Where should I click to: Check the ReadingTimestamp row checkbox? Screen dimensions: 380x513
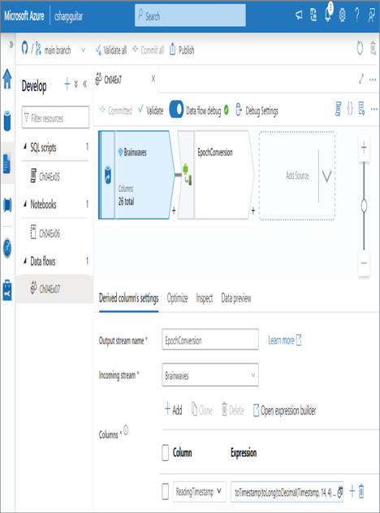click(166, 491)
